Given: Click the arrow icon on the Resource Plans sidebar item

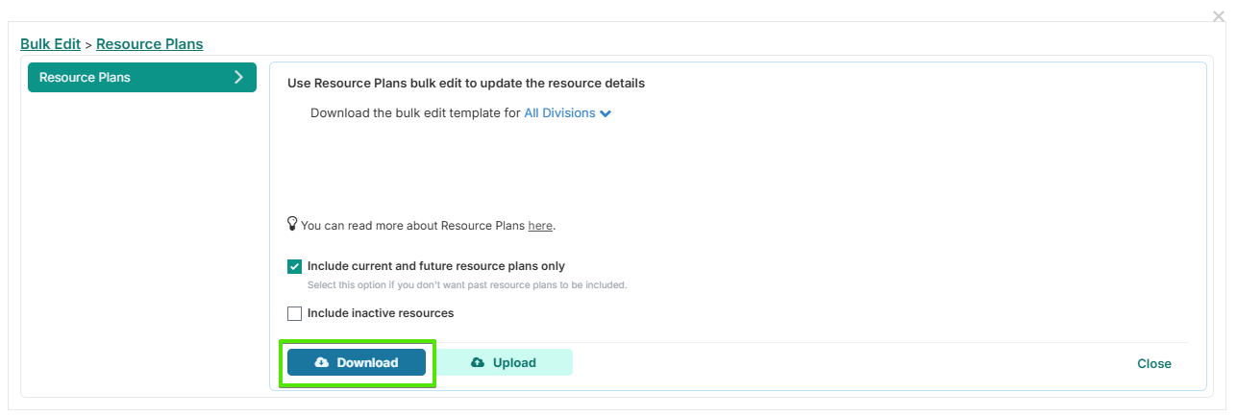Looking at the screenshot, I should click(x=238, y=77).
